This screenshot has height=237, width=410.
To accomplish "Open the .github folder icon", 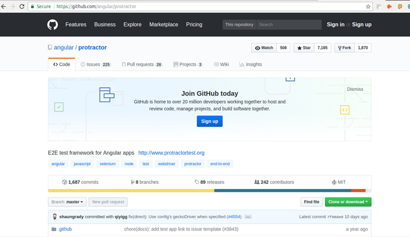I will [54, 229].
